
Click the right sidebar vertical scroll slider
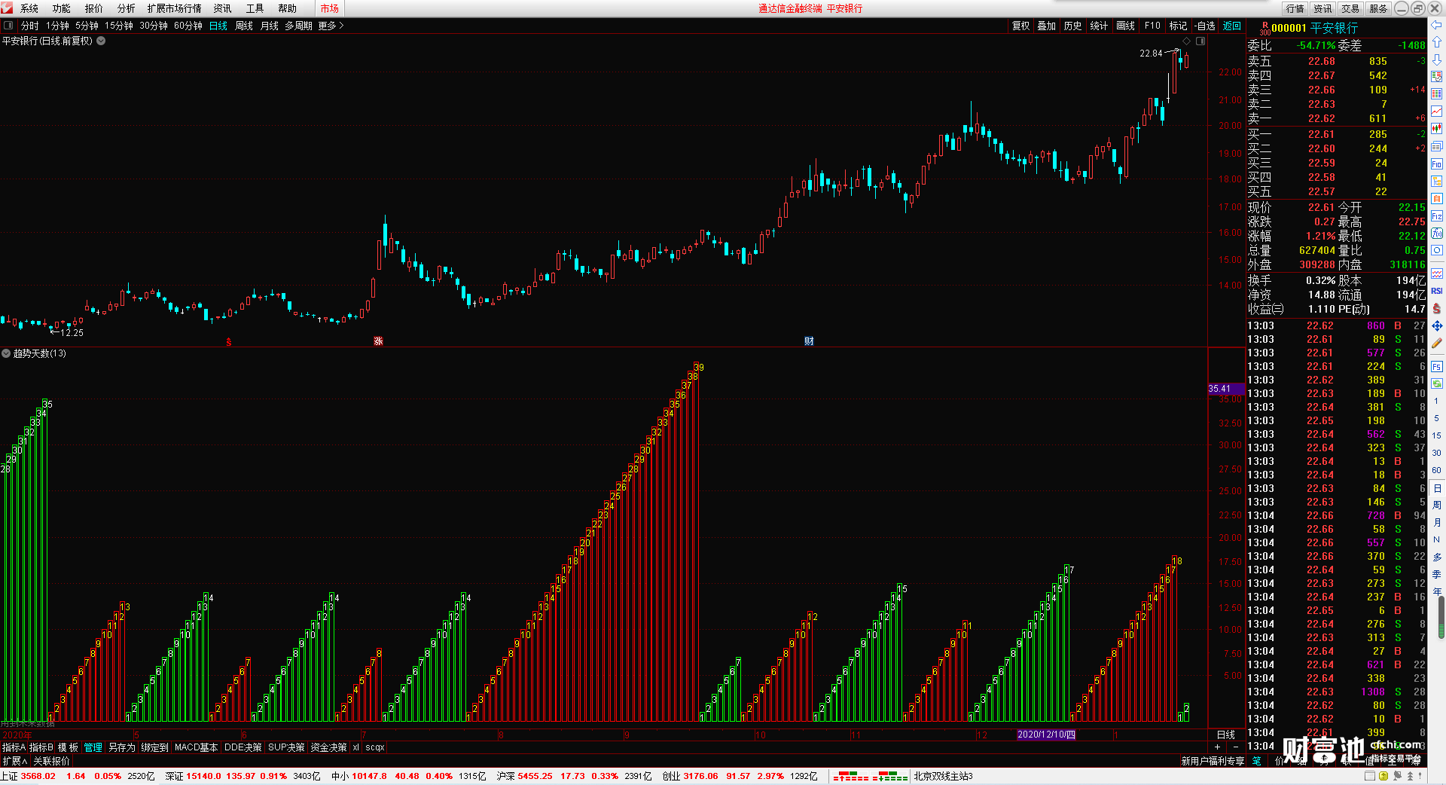(x=1442, y=618)
